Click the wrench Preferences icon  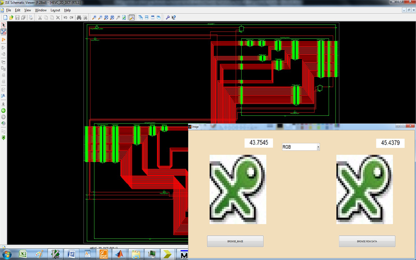[x=168, y=17]
